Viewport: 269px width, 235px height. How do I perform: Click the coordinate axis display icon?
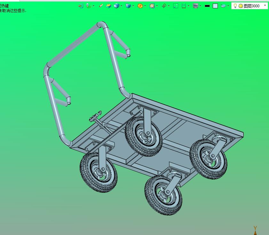point(88,6)
